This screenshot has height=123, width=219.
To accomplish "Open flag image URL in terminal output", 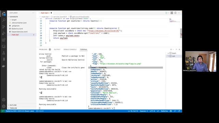I will (x=120, y=64).
